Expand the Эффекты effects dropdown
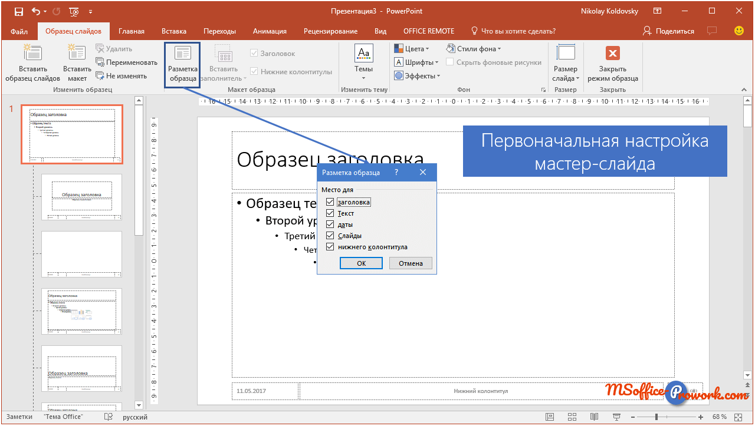The image size is (755, 426). (418, 76)
